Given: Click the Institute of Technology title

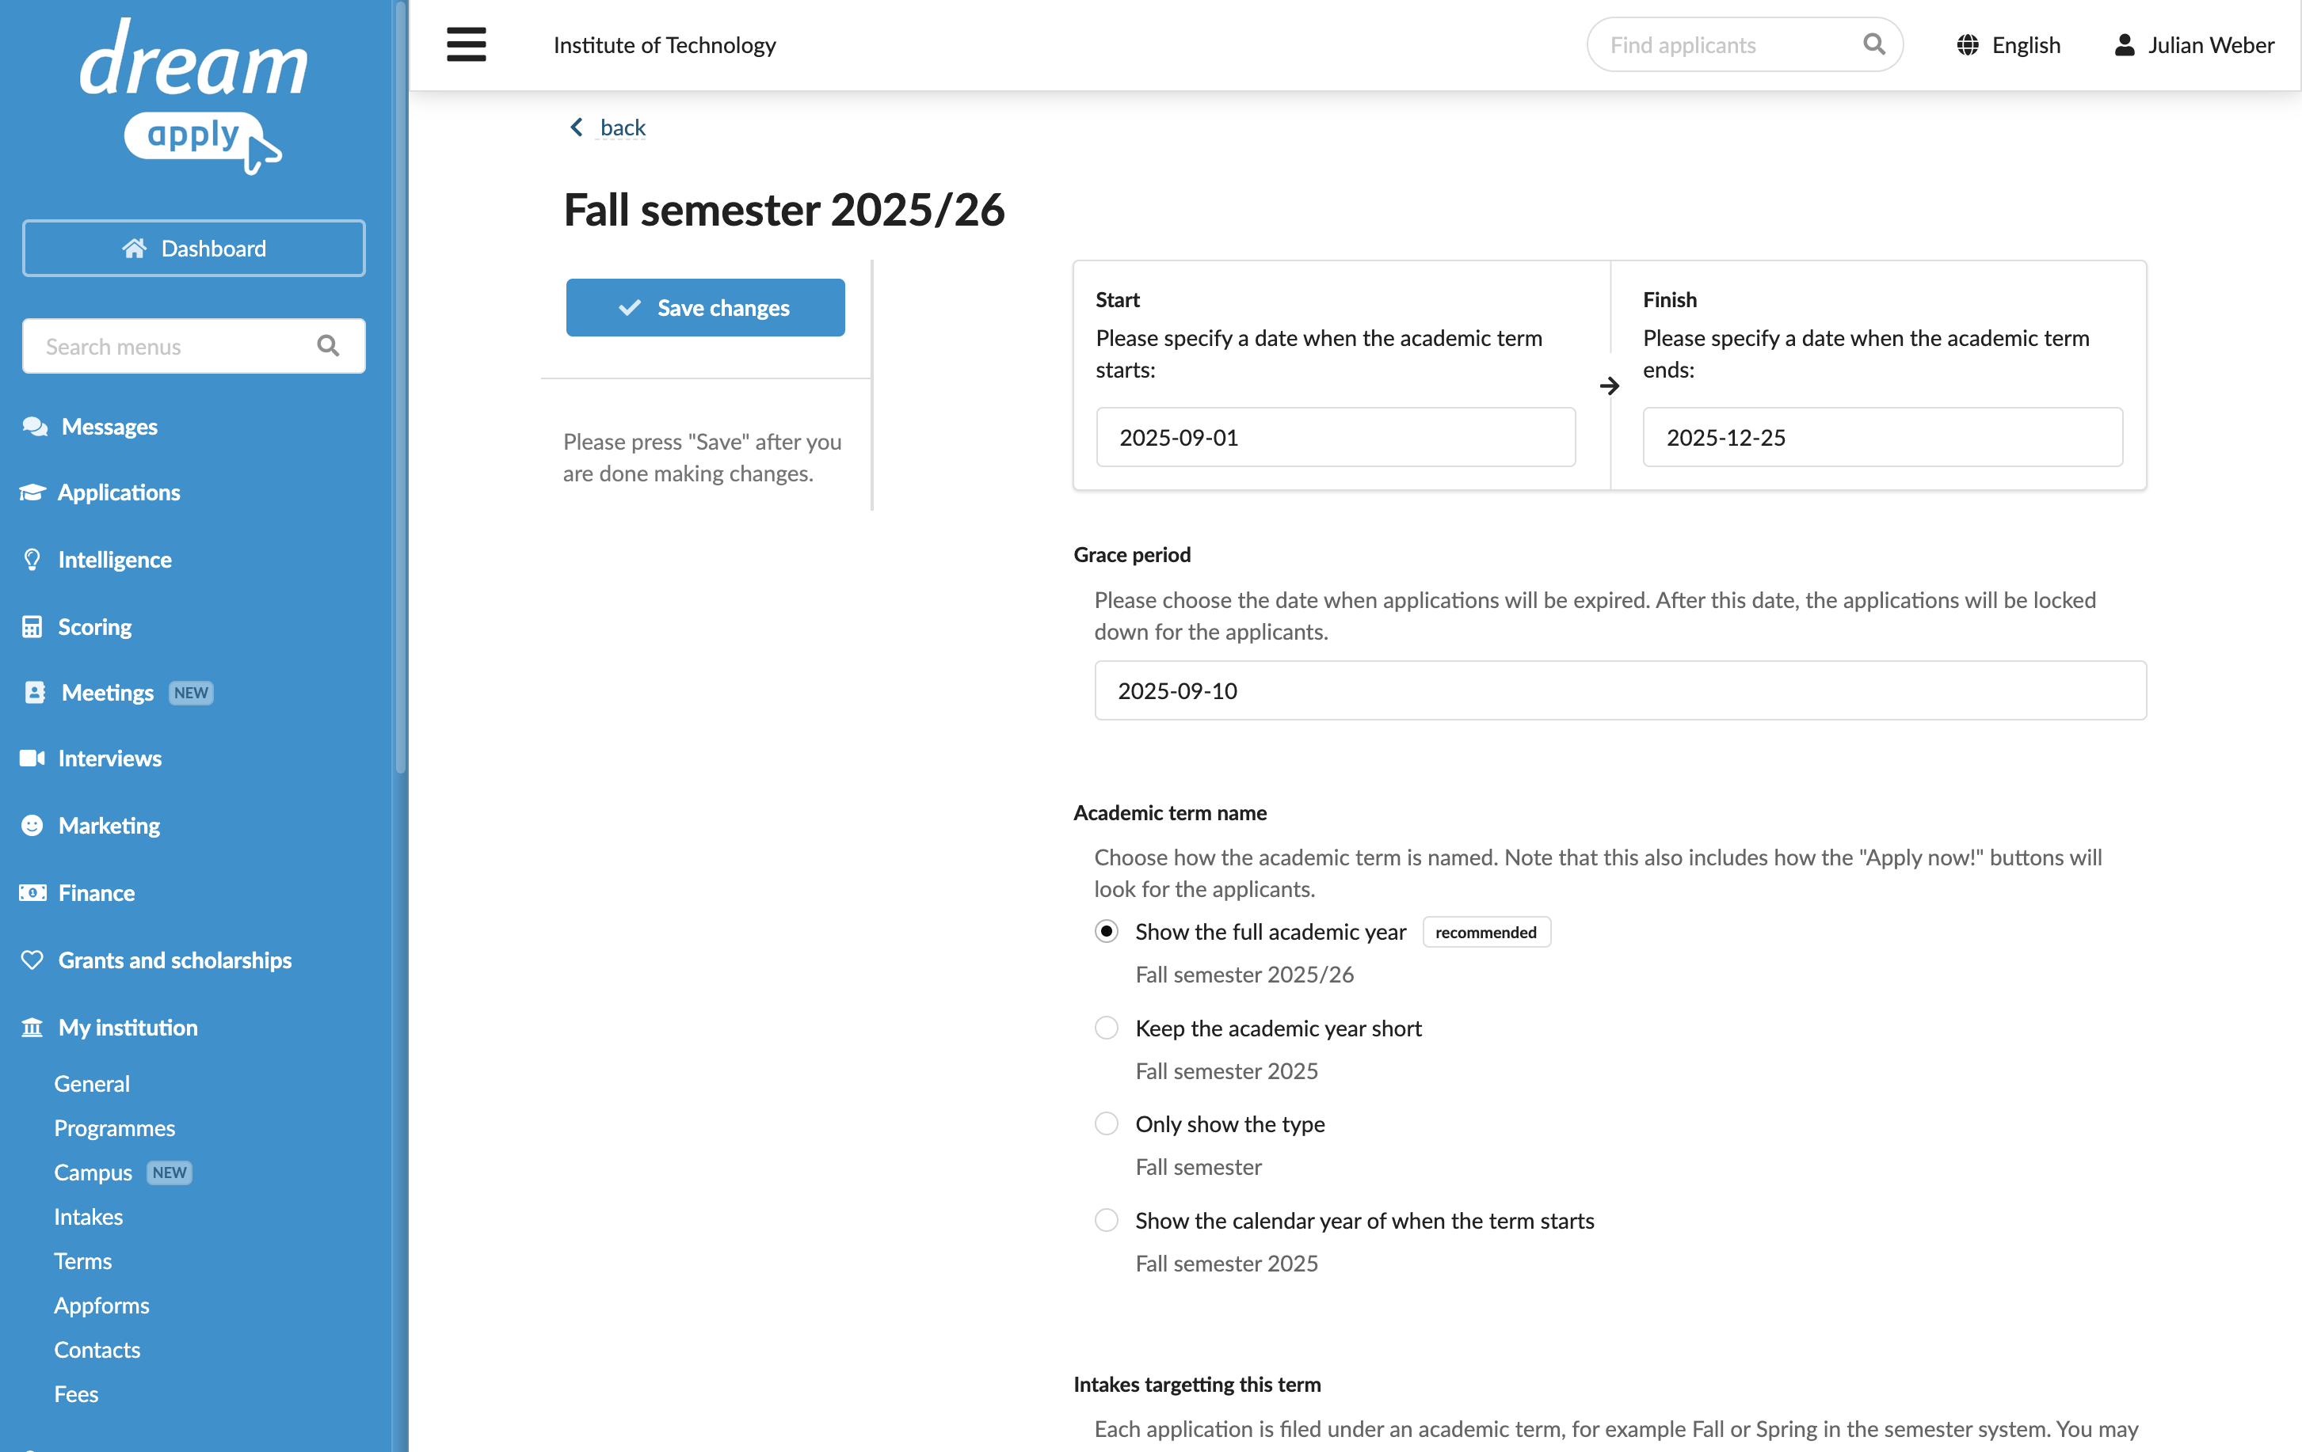Looking at the screenshot, I should [665, 45].
